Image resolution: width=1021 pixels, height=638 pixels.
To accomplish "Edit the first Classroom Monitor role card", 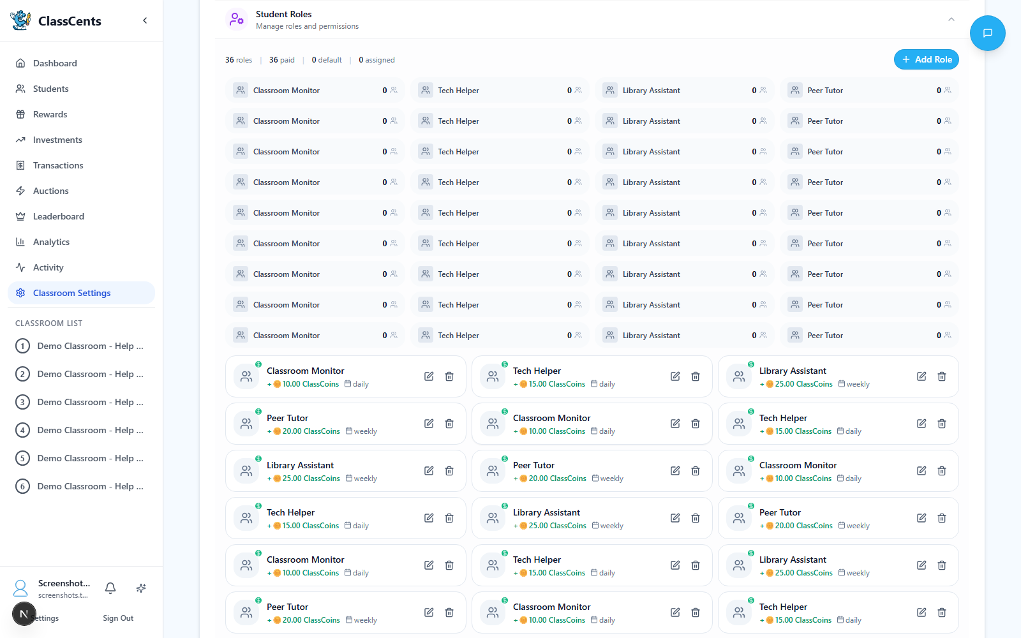I will click(429, 376).
